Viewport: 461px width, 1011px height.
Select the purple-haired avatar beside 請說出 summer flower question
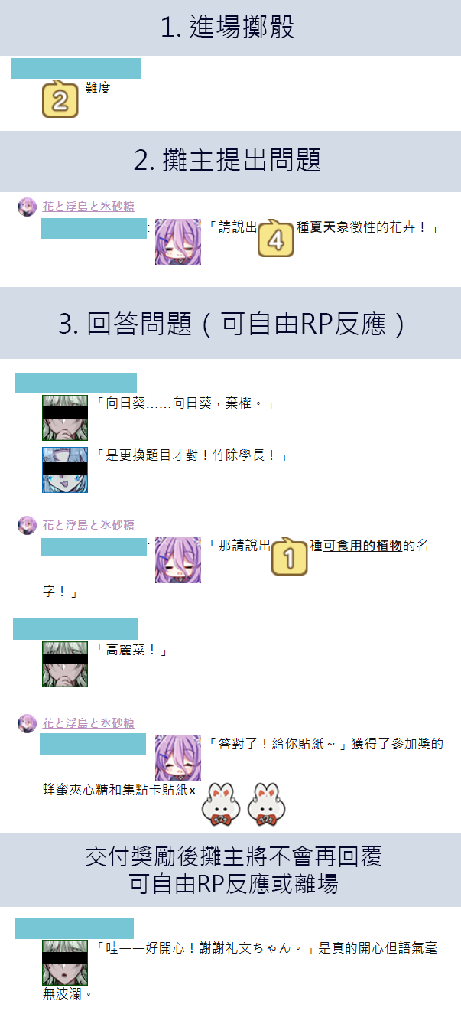tap(178, 242)
